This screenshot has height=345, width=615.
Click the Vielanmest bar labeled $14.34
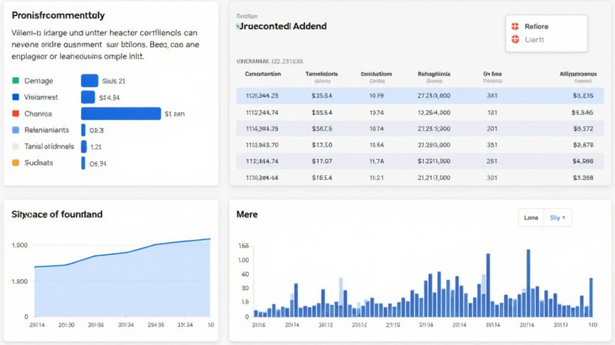pyautogui.click(x=88, y=97)
